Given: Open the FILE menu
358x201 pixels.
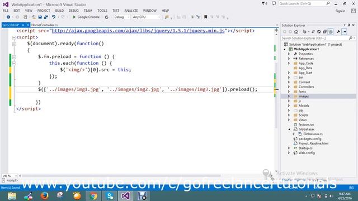Looking at the screenshot, I should [6, 11].
